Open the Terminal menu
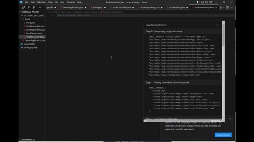The height and width of the screenshot is (142, 254). (x=71, y=2)
